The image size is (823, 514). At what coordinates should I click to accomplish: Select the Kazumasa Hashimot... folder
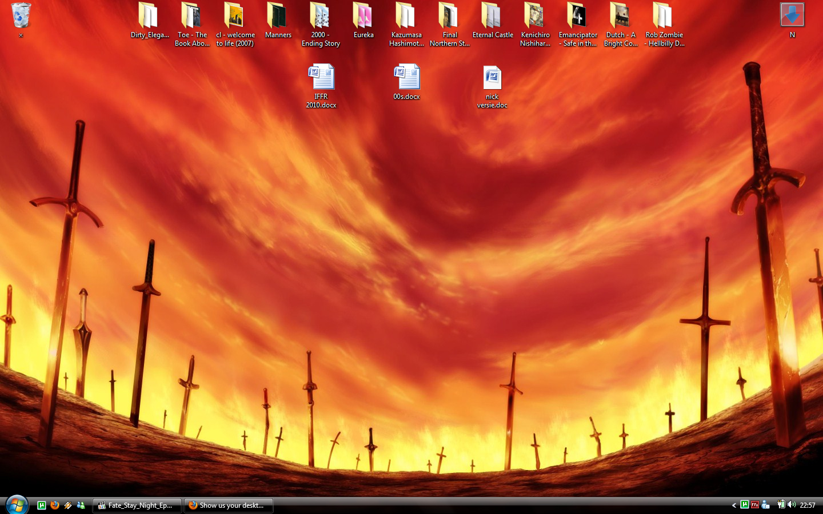click(x=406, y=24)
